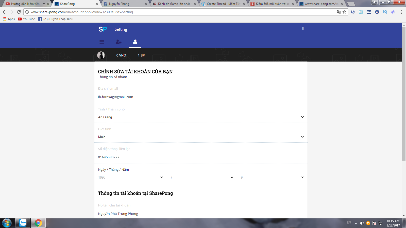This screenshot has width=406, height=228.
Task: Mute the audio icon on the first tab
Action: tap(44, 4)
